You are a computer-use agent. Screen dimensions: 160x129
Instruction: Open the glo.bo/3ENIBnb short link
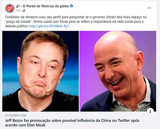pyautogui.click(x=46, y=26)
